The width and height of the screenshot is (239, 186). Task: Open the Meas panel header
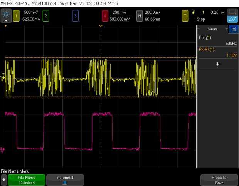tap(212, 29)
